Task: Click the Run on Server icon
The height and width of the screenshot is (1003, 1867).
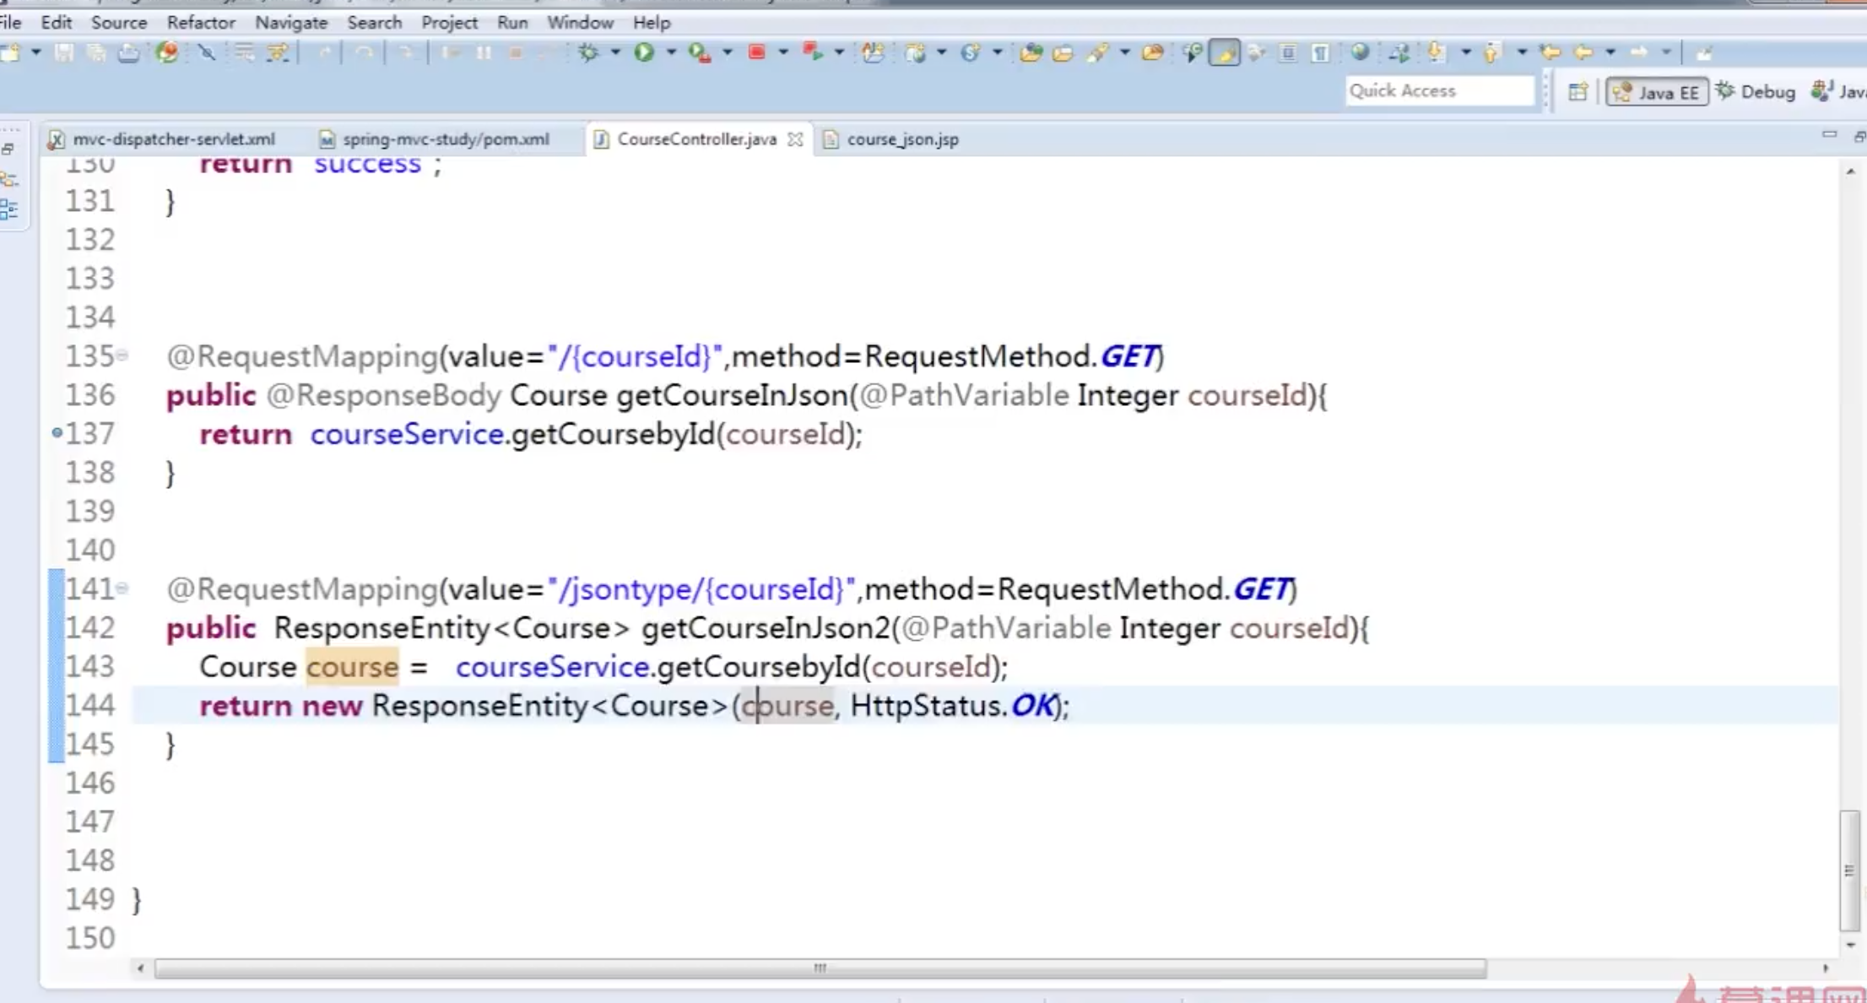Action: tap(699, 53)
